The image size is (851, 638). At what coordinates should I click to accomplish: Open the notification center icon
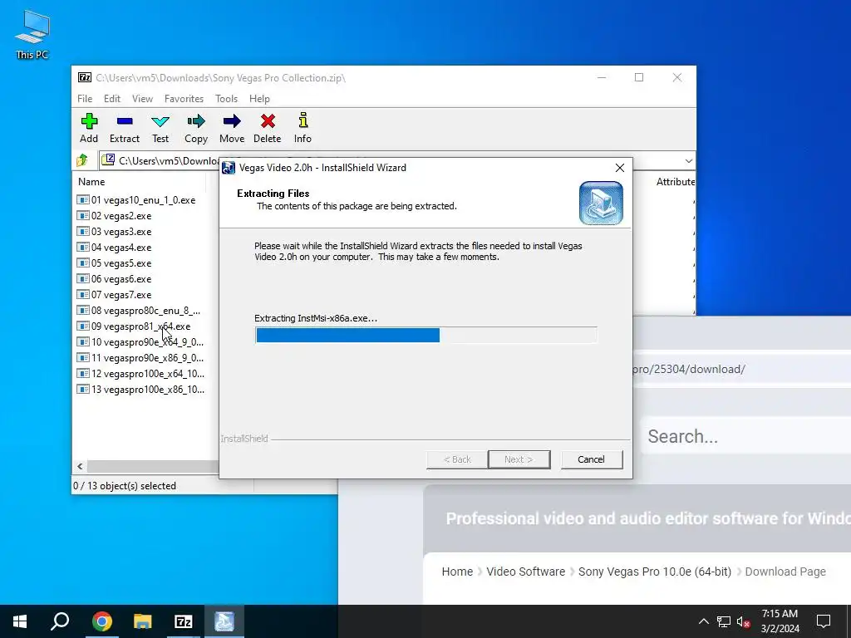click(824, 621)
